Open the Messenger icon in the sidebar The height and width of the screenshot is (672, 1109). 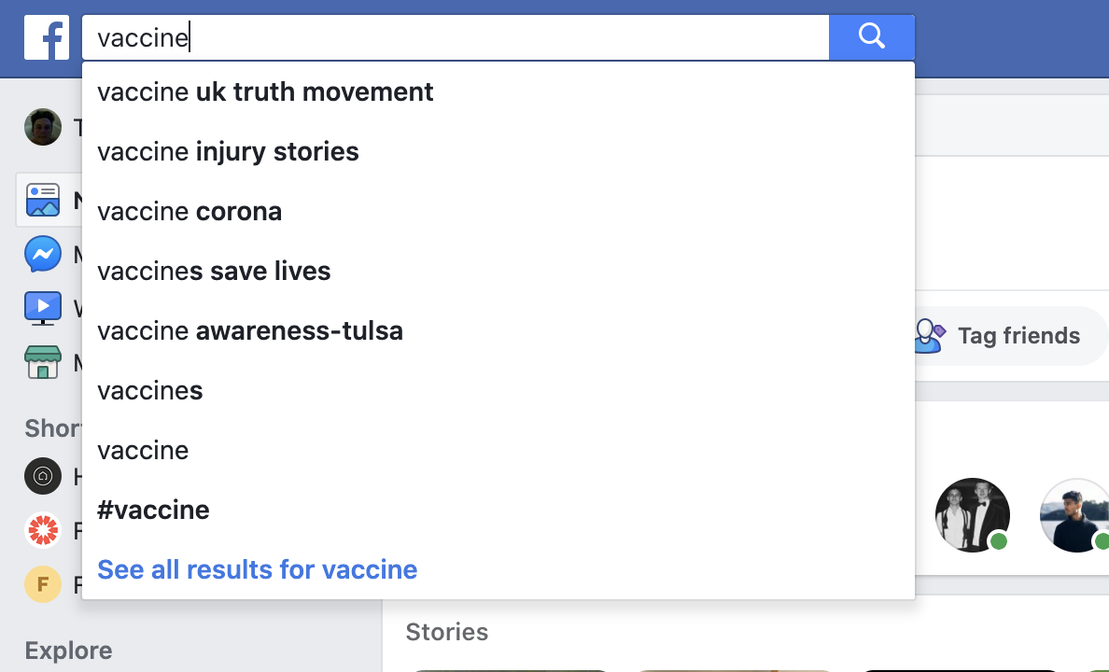pos(43,254)
